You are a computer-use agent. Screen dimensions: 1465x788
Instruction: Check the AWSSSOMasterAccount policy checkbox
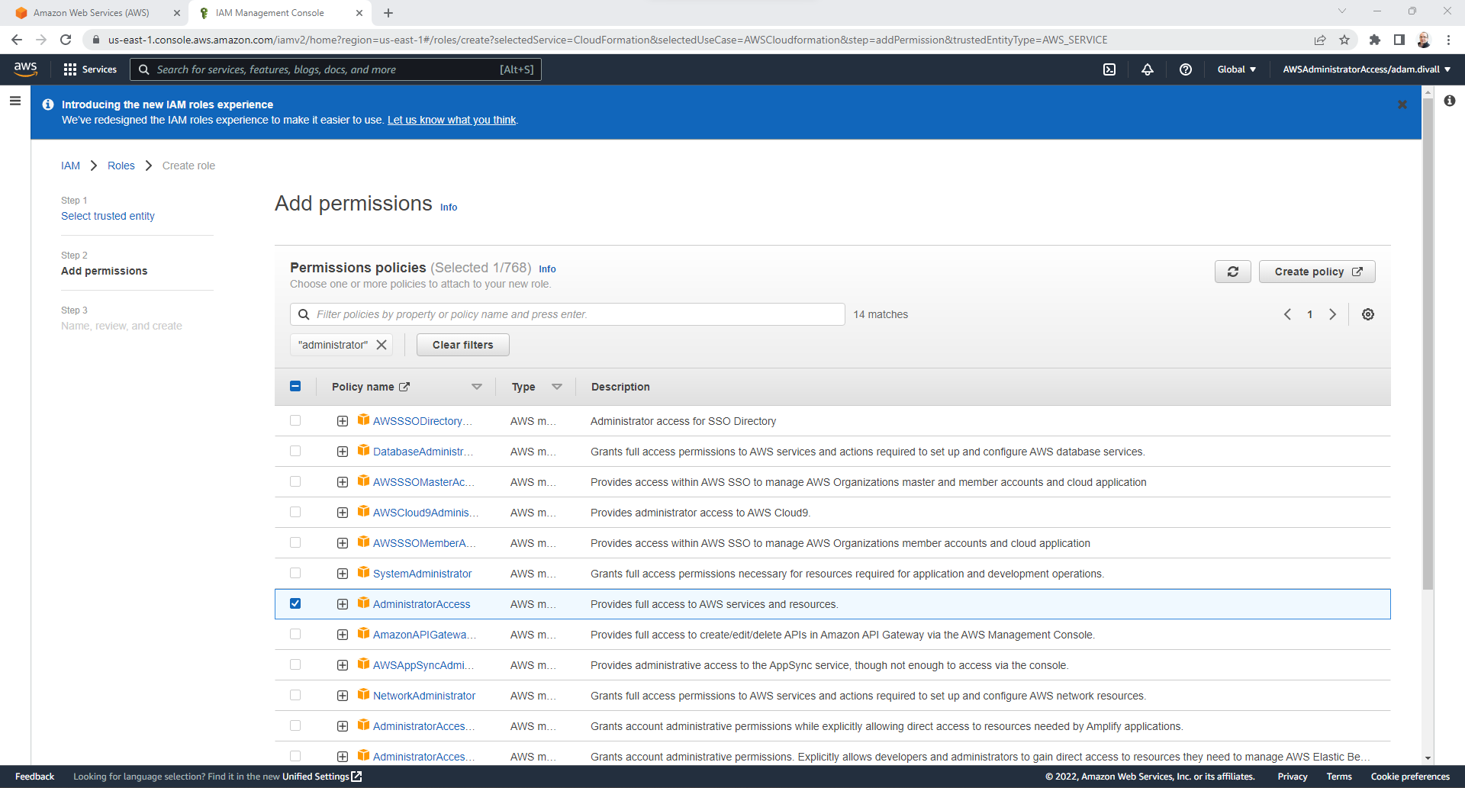pos(295,481)
